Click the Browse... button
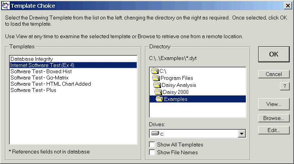Screen dimensions: 294x164 click(x=274, y=118)
